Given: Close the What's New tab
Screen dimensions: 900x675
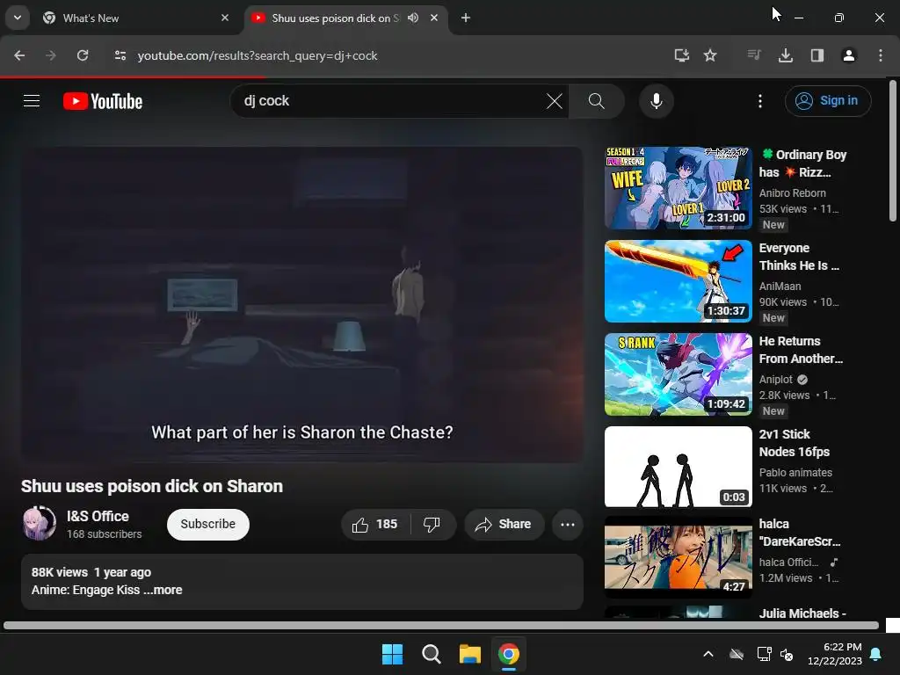Looking at the screenshot, I should pyautogui.click(x=225, y=18).
